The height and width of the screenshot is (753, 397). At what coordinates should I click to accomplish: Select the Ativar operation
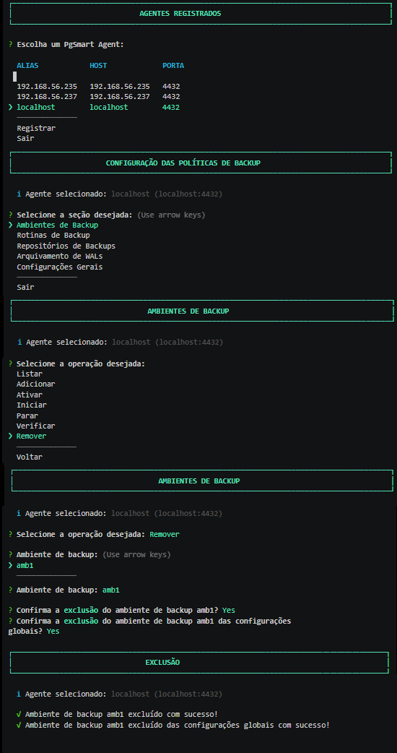[x=30, y=395]
